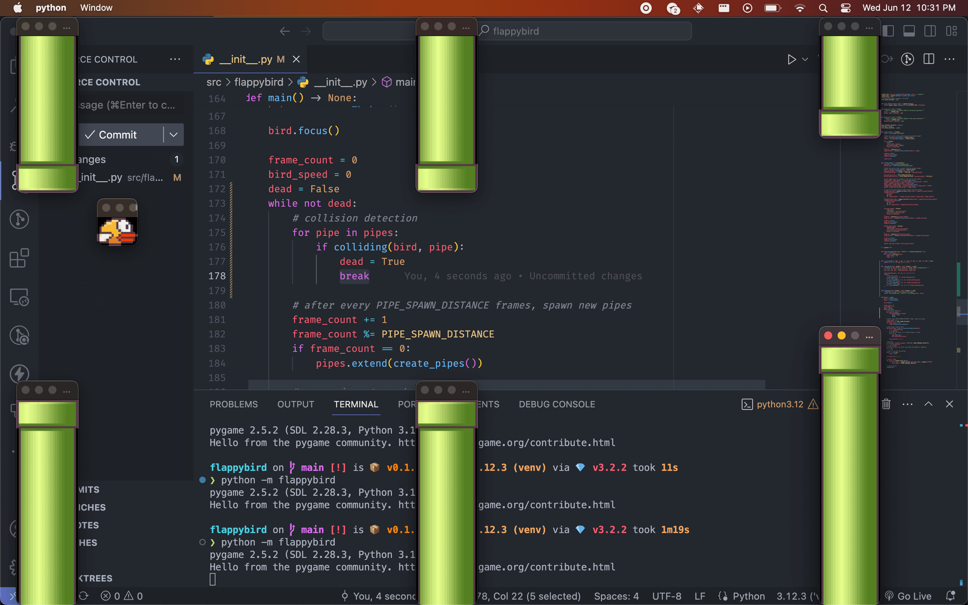
Task: Maximize the panel with the chevron
Action: coord(928,404)
